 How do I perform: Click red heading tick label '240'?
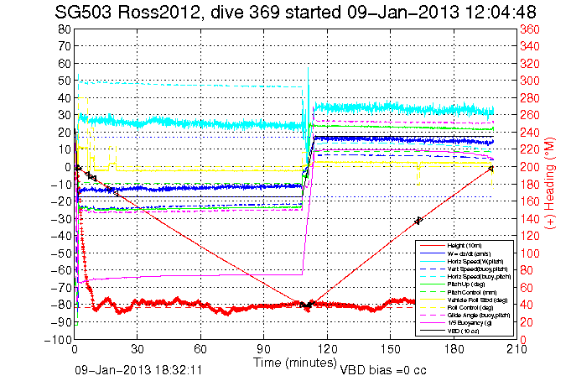(529, 133)
